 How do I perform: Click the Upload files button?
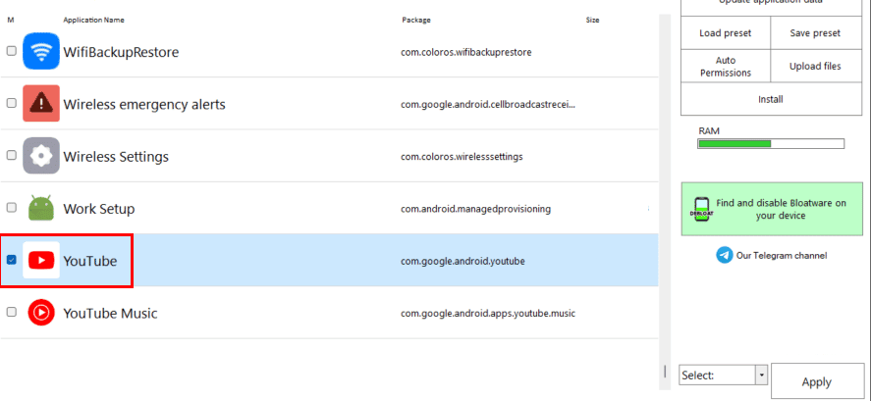(815, 67)
